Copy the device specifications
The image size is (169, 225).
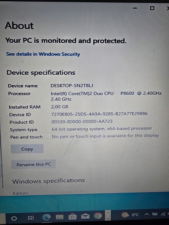(27, 149)
